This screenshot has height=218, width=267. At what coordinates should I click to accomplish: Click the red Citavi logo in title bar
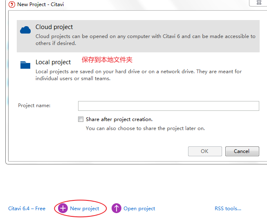12,4
